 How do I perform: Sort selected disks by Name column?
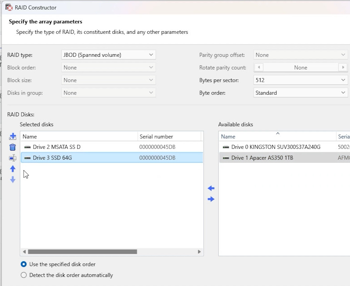[x=79, y=136]
